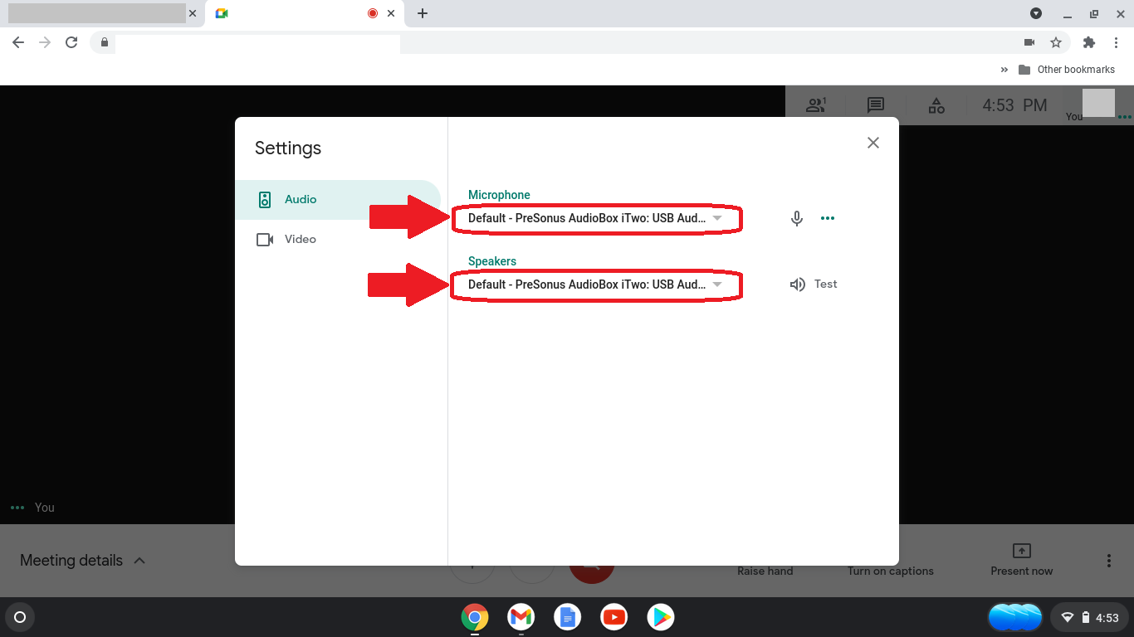The height and width of the screenshot is (637, 1134).
Task: Open the Activities shapes icon
Action: click(x=936, y=105)
